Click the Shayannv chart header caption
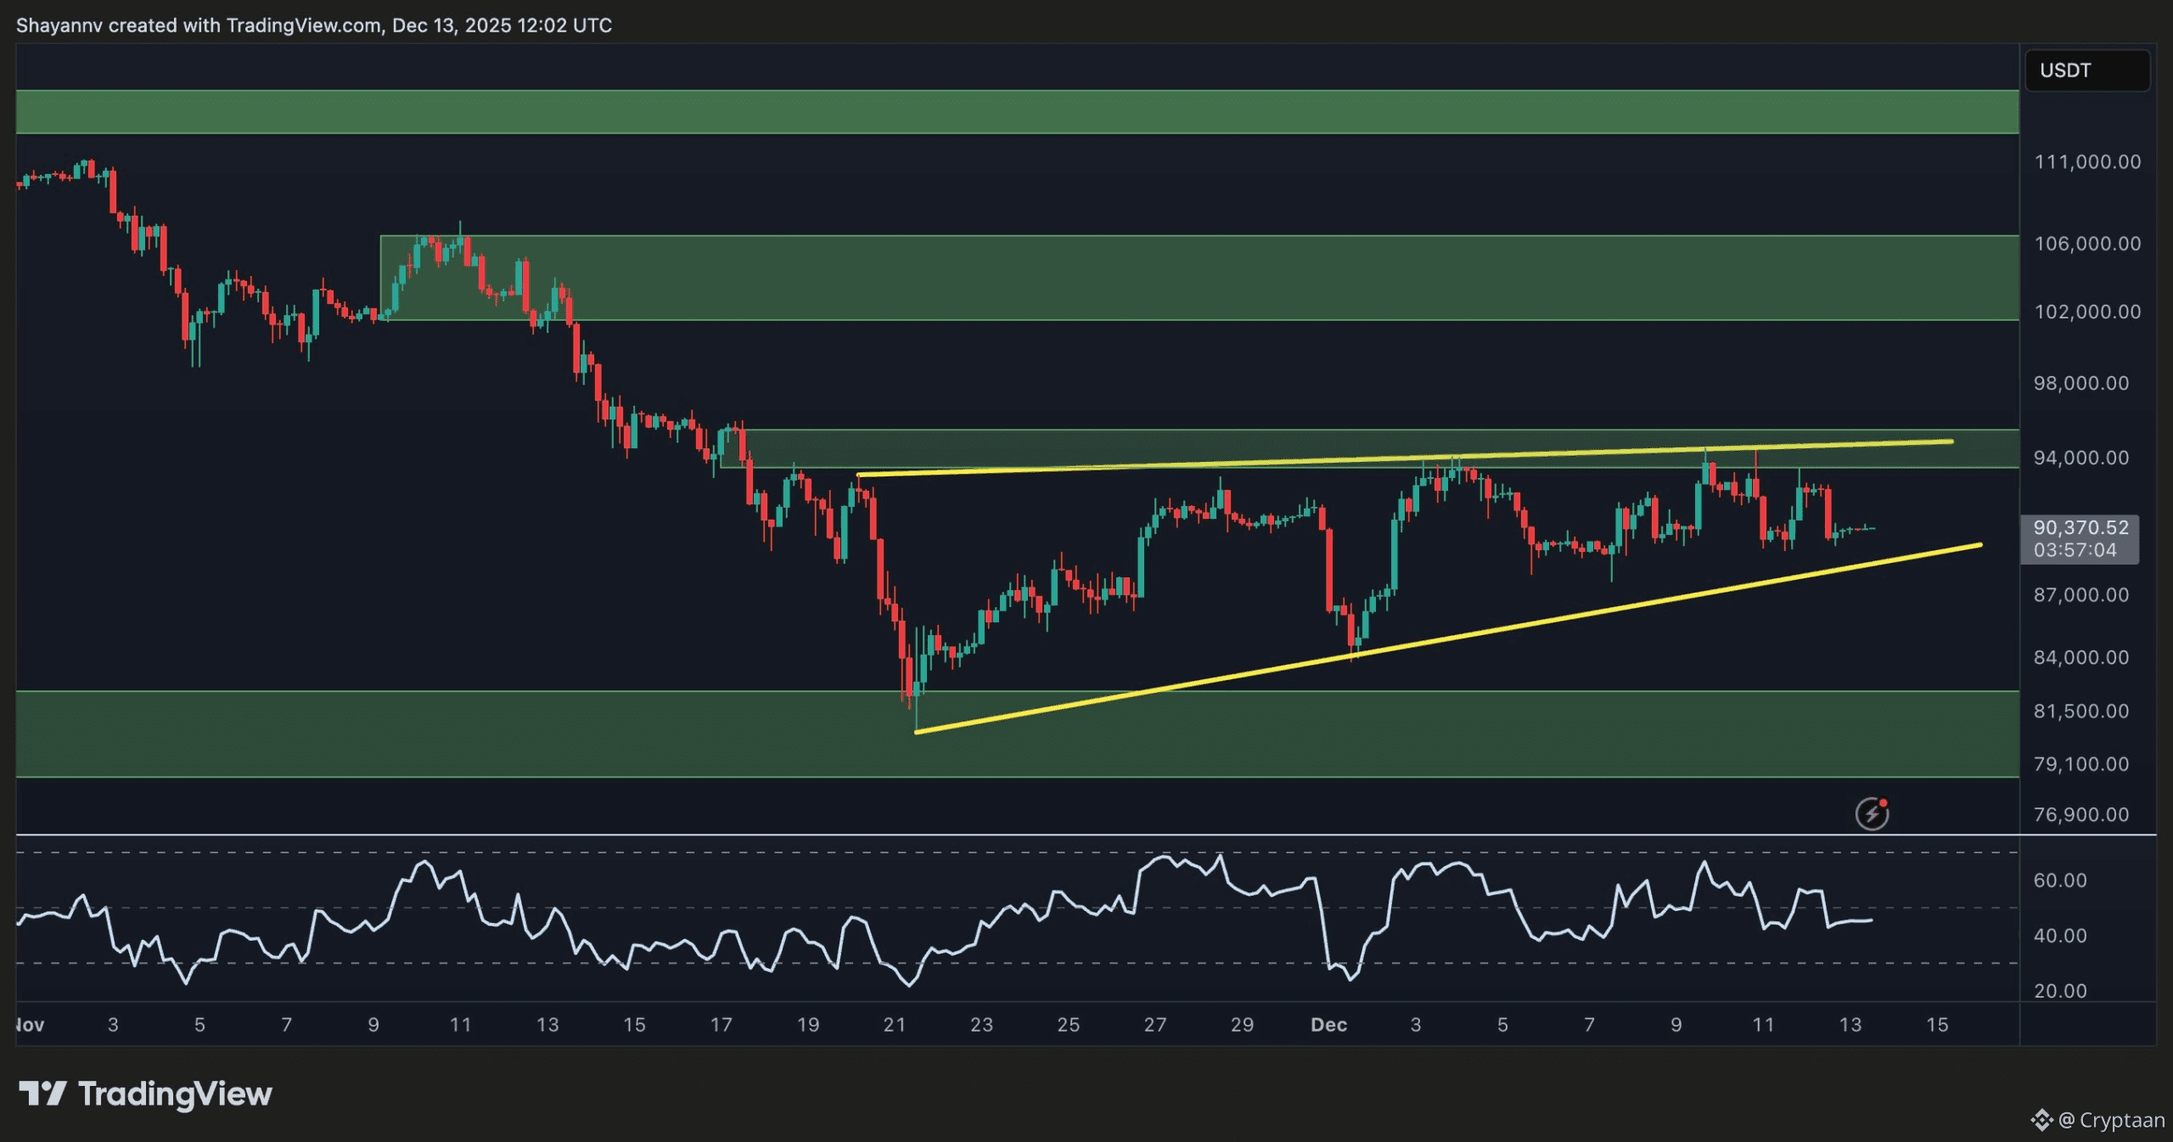 [x=314, y=25]
